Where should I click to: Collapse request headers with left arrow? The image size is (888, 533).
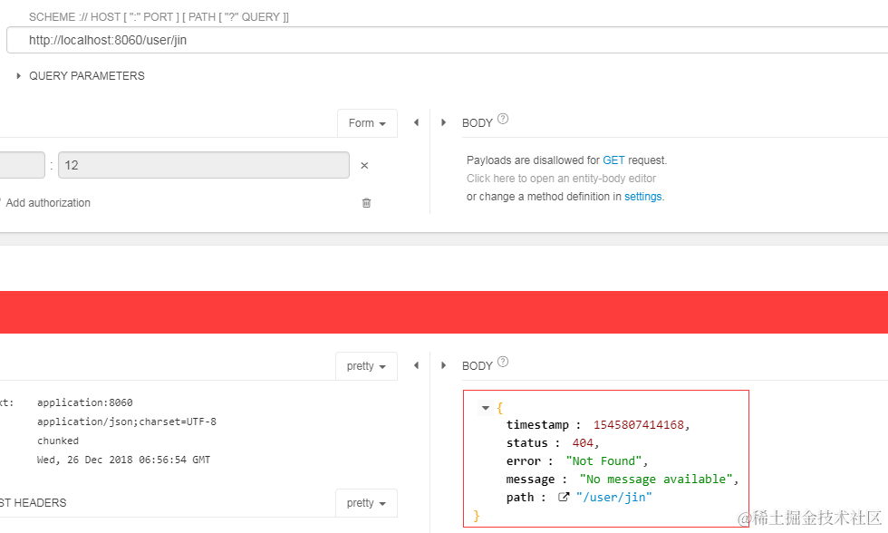tap(416, 122)
